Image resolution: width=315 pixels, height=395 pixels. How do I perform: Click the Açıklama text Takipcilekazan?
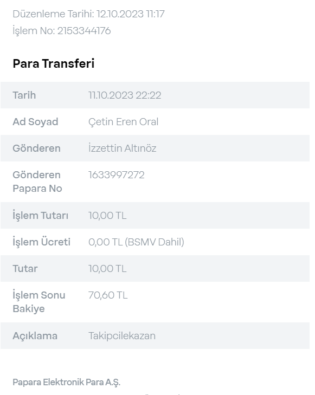point(121,336)
